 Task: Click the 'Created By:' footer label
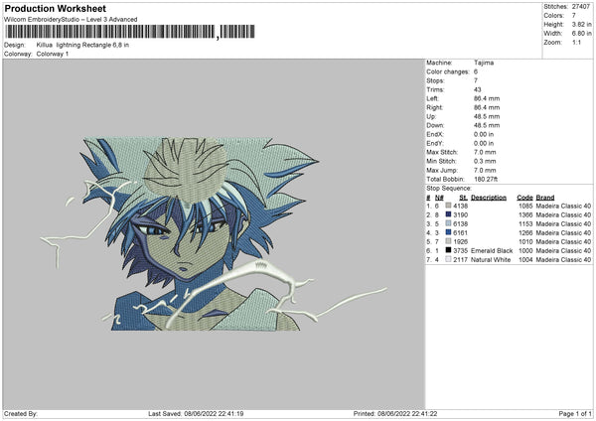click(x=21, y=413)
